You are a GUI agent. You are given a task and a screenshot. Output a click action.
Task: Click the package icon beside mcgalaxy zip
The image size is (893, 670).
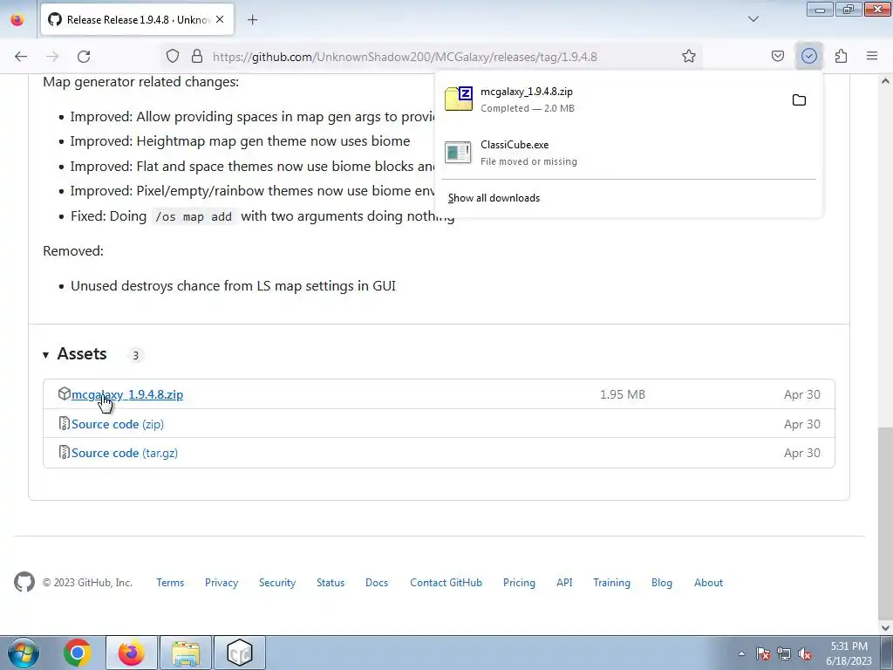64,393
